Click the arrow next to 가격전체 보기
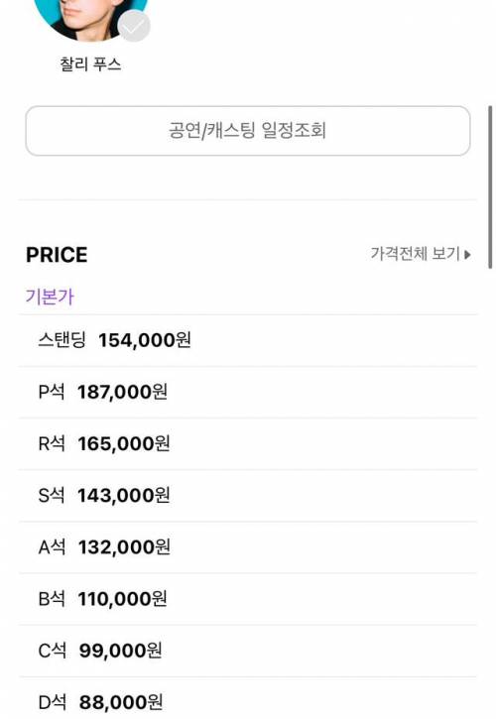 point(467,255)
